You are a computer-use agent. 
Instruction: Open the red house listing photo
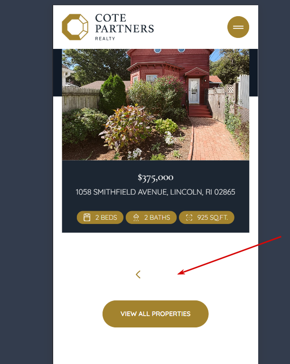pos(156,104)
